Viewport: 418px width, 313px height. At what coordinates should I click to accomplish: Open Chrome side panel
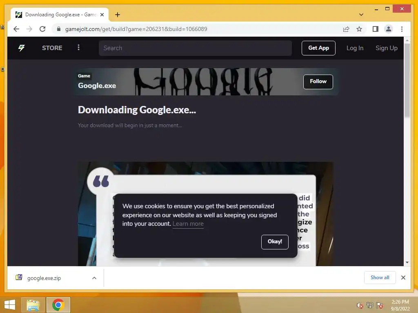point(376,29)
